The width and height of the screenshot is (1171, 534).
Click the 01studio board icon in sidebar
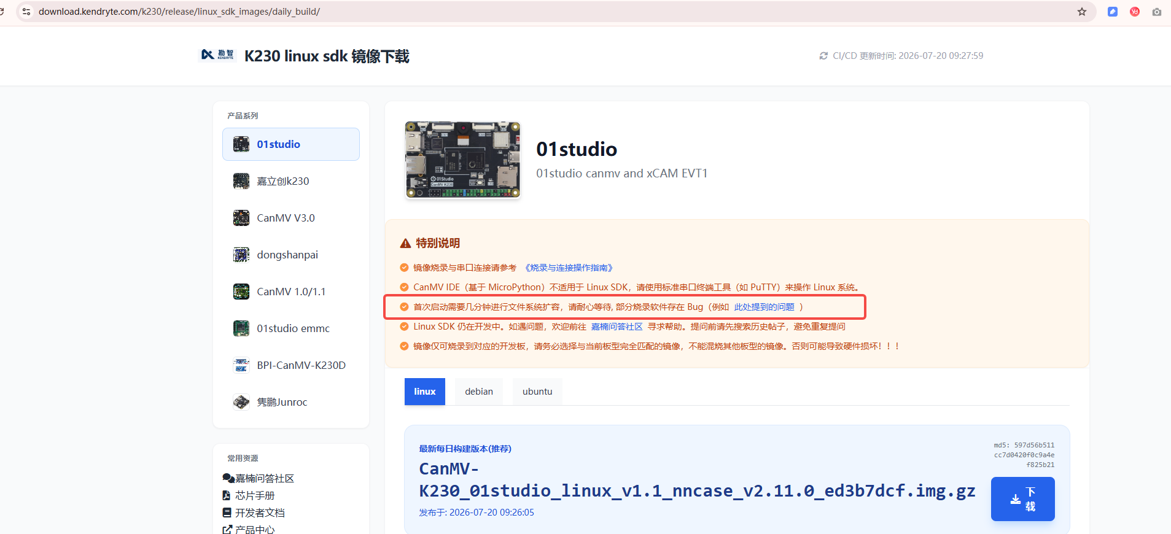(x=241, y=144)
